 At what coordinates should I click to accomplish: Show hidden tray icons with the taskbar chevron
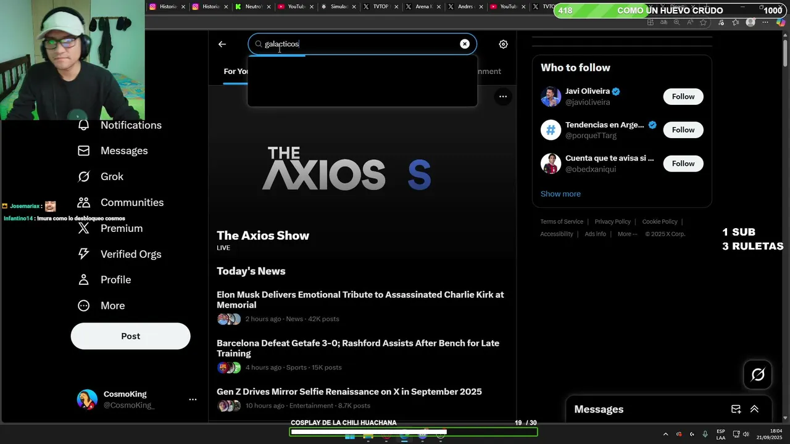coord(665,434)
